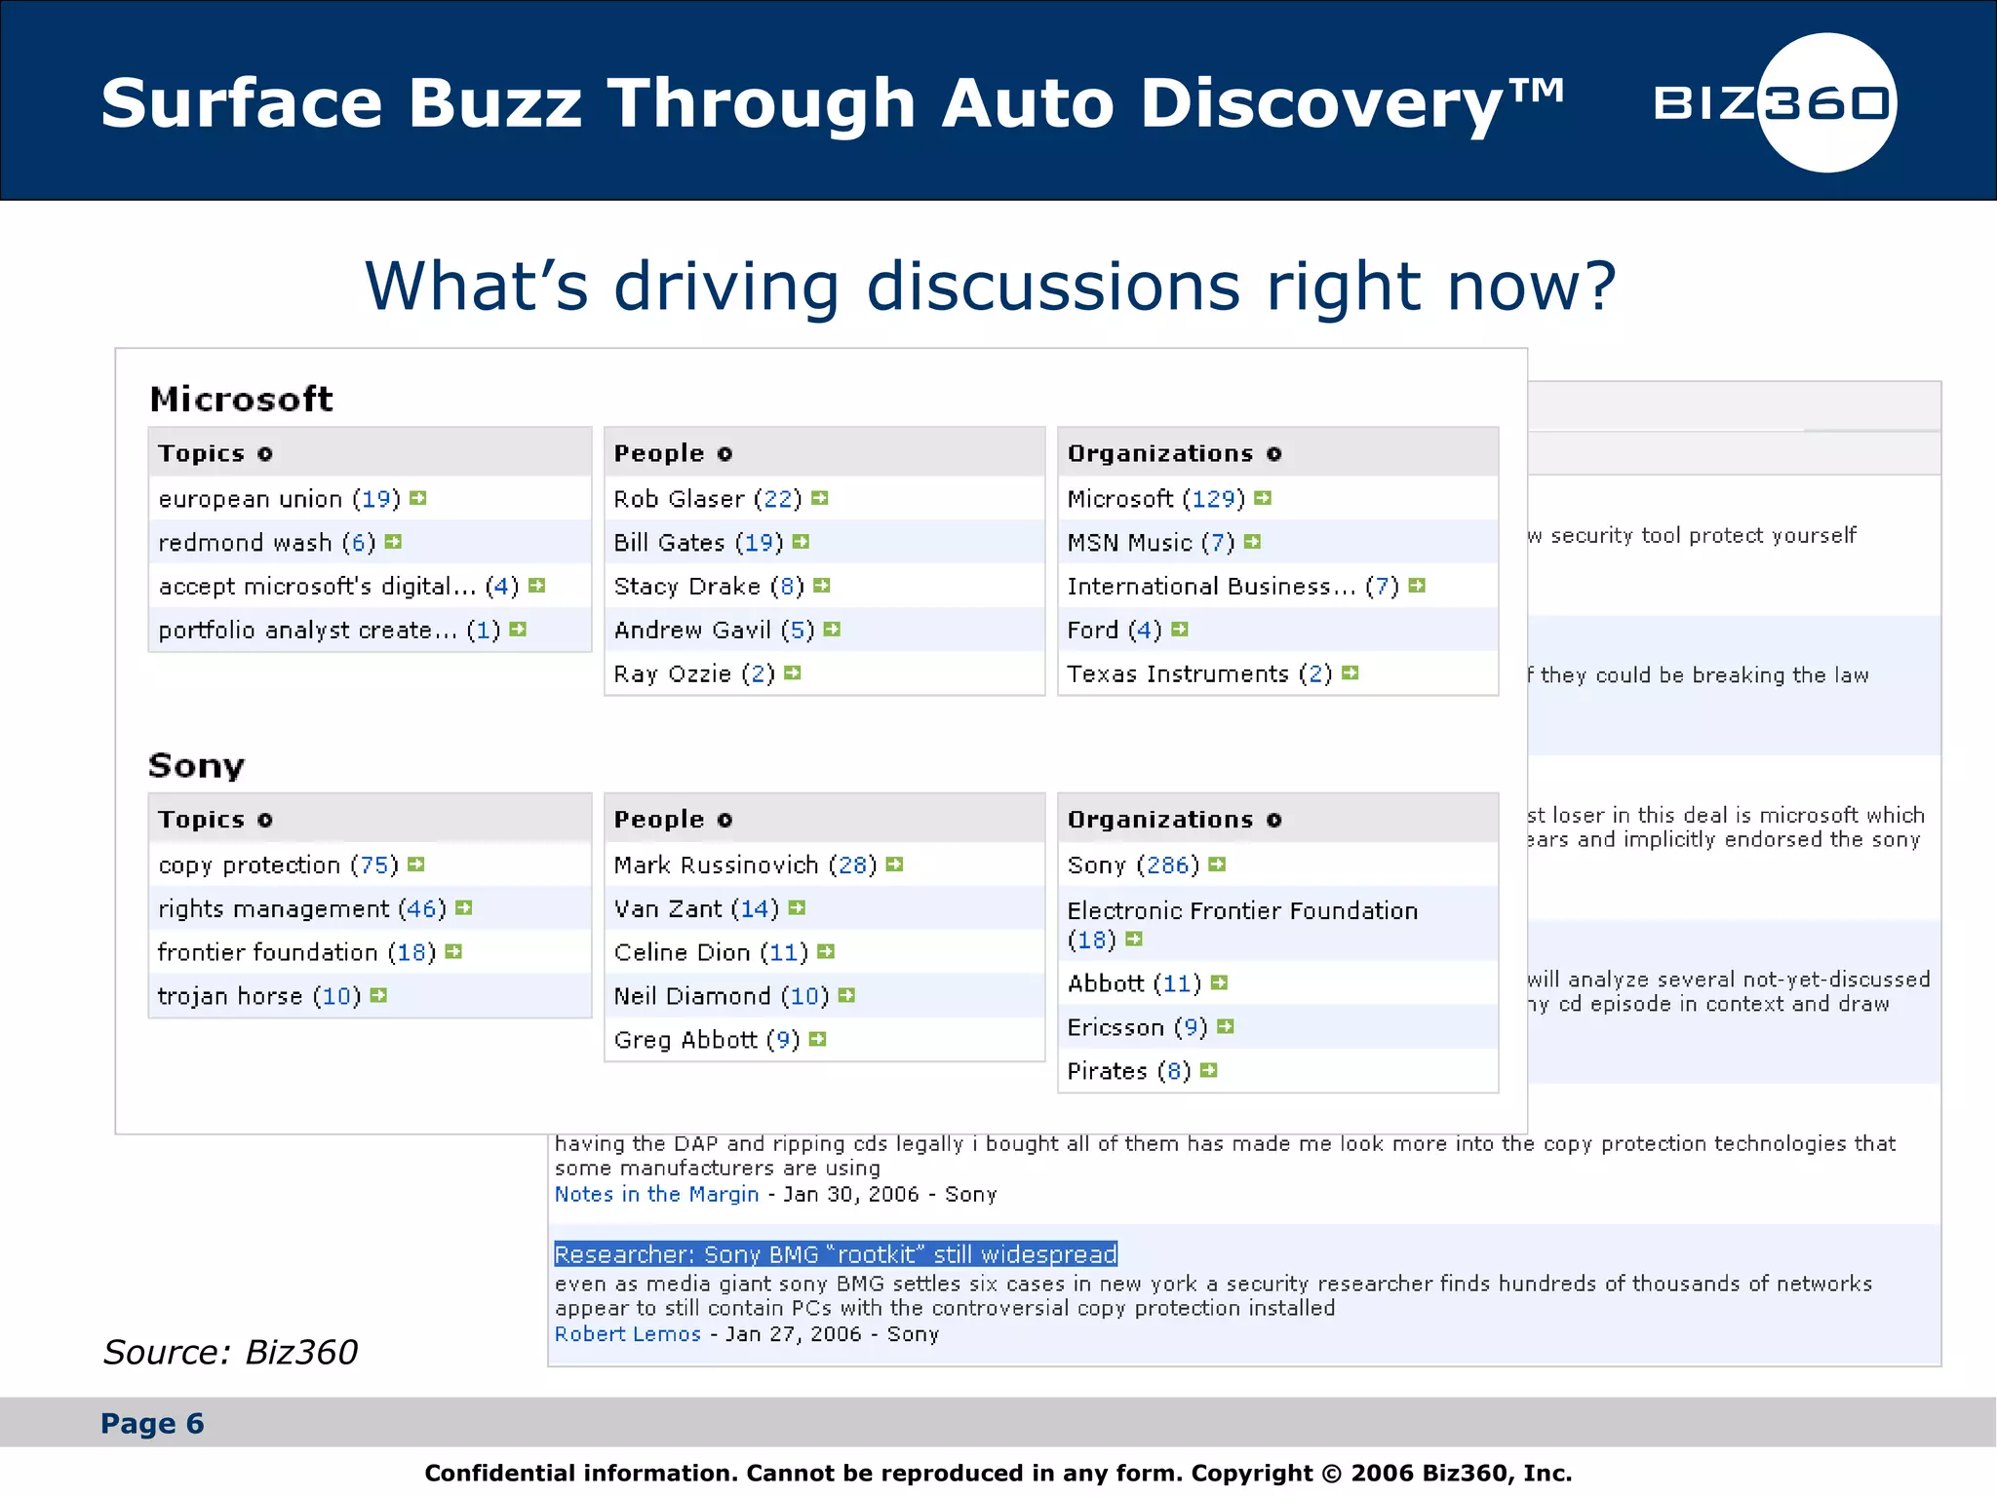
Task: Click green icon beside Ray Ozzie (2)
Action: tap(793, 673)
